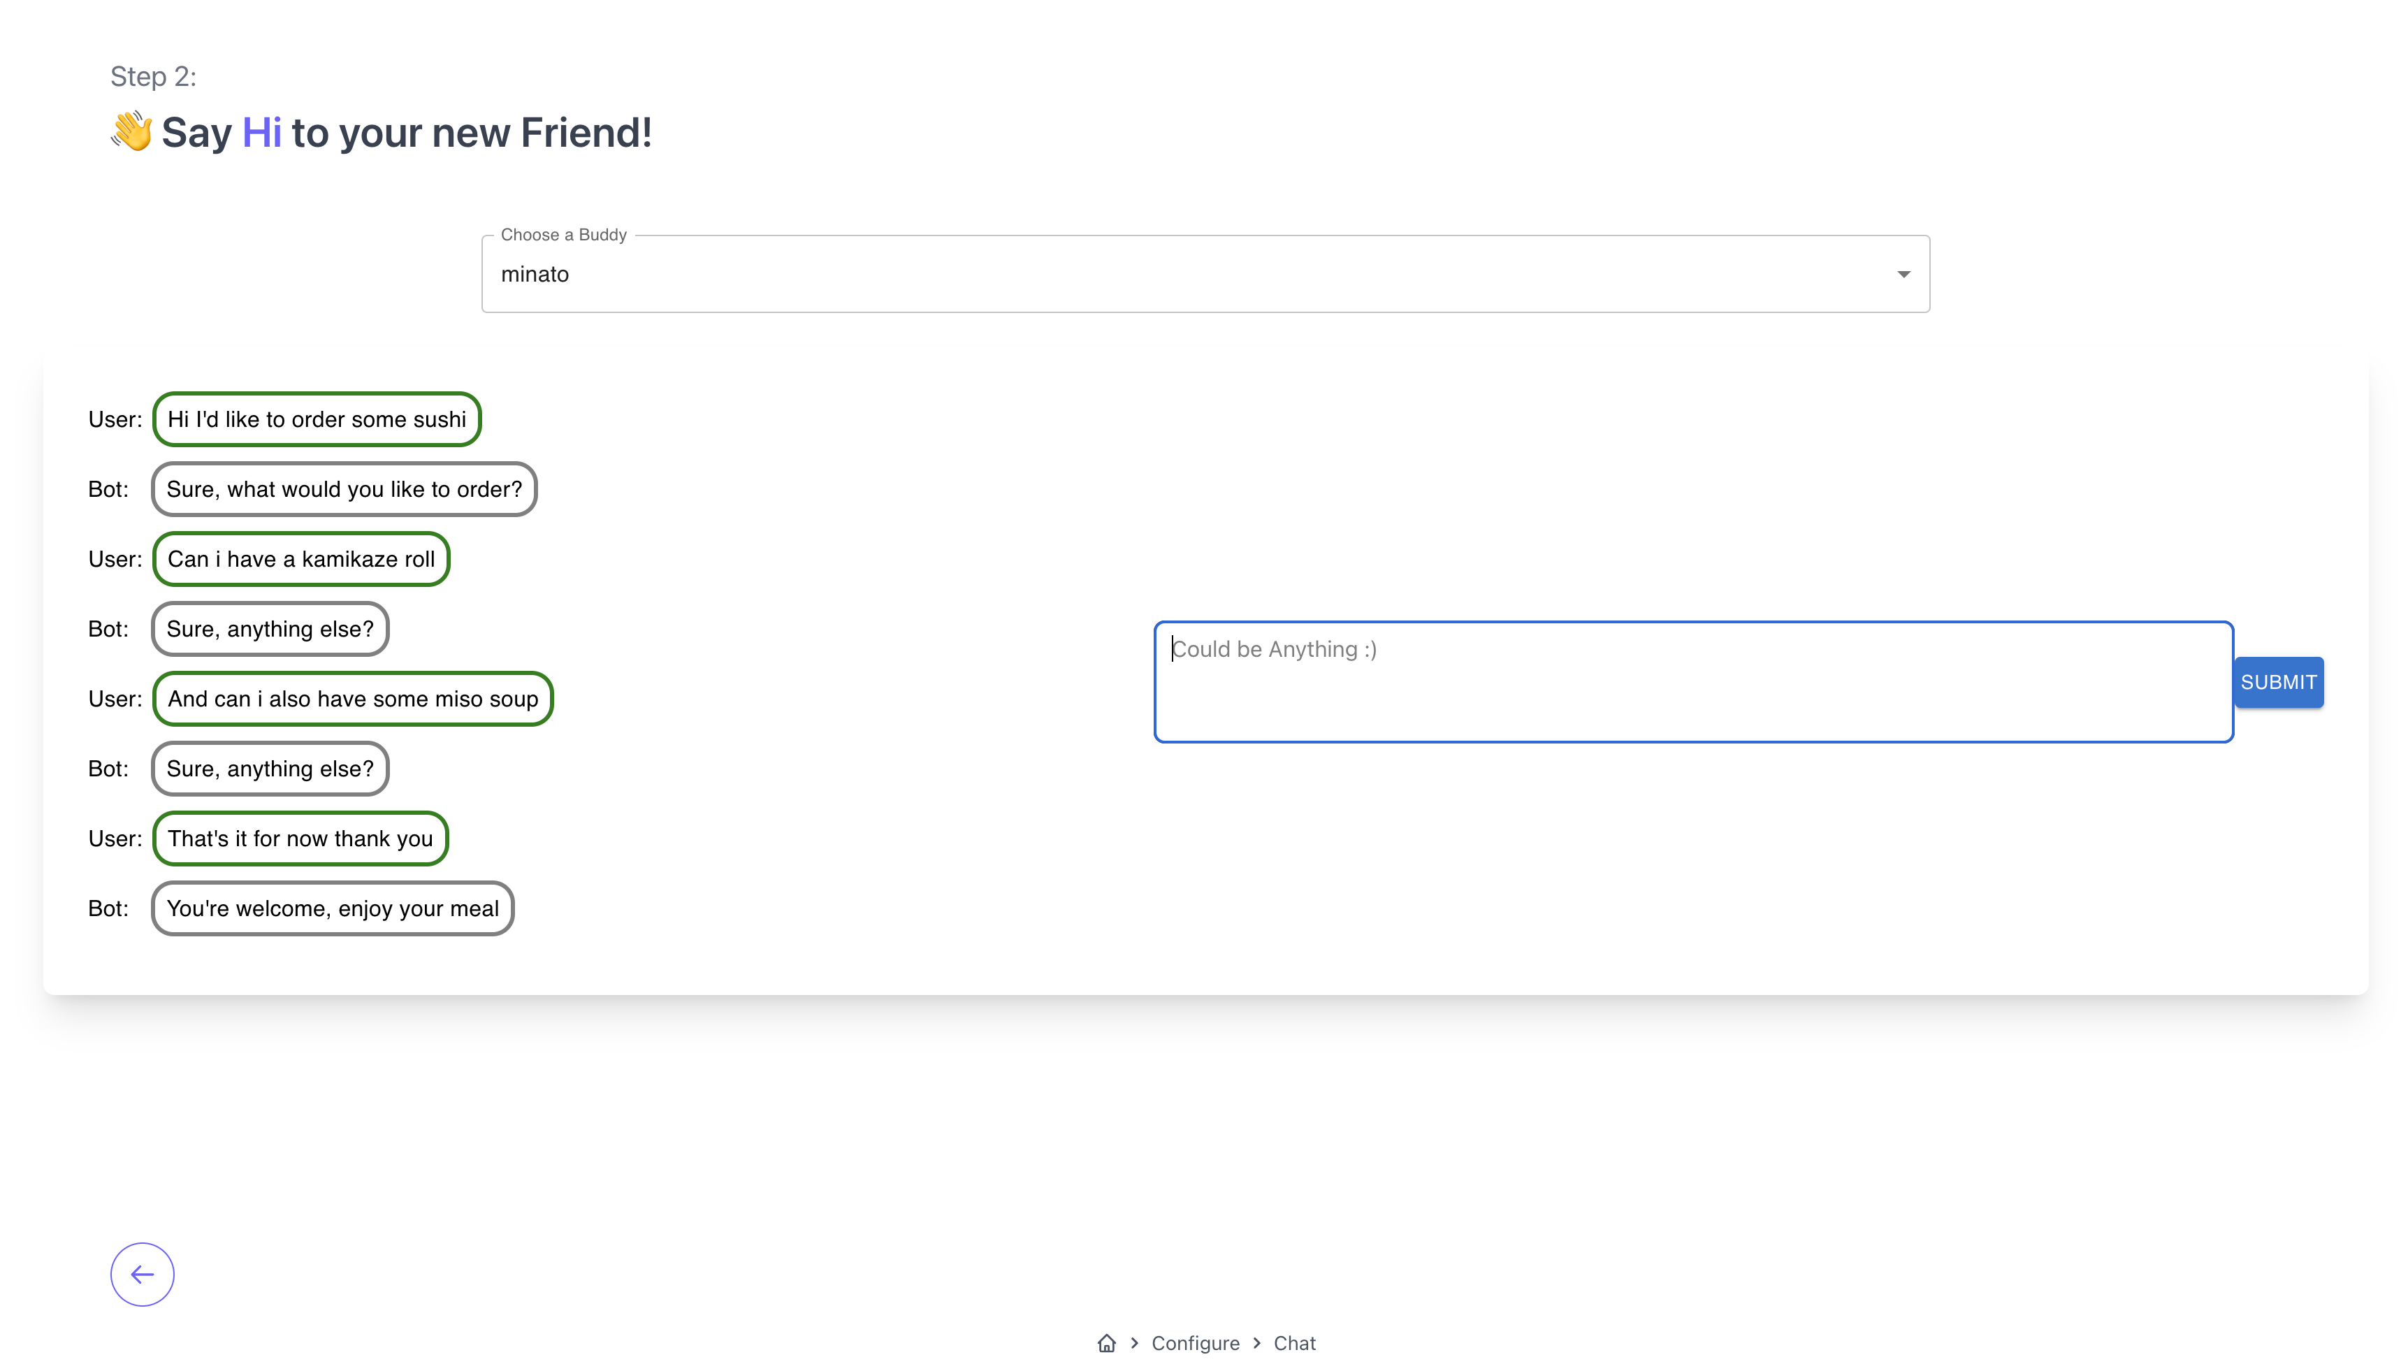The width and height of the screenshot is (2401, 1364).
Task: Go to Configure in the breadcrumb
Action: point(1194,1344)
